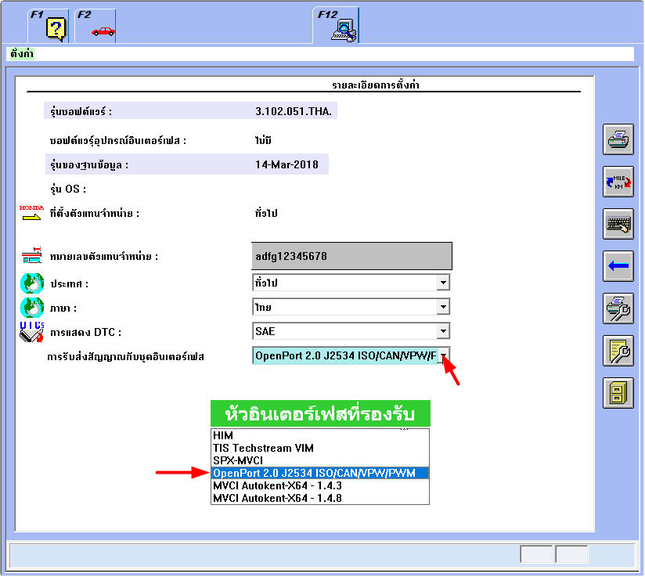Click the database date 14-Mar-2018
645x577 pixels.
(286, 164)
